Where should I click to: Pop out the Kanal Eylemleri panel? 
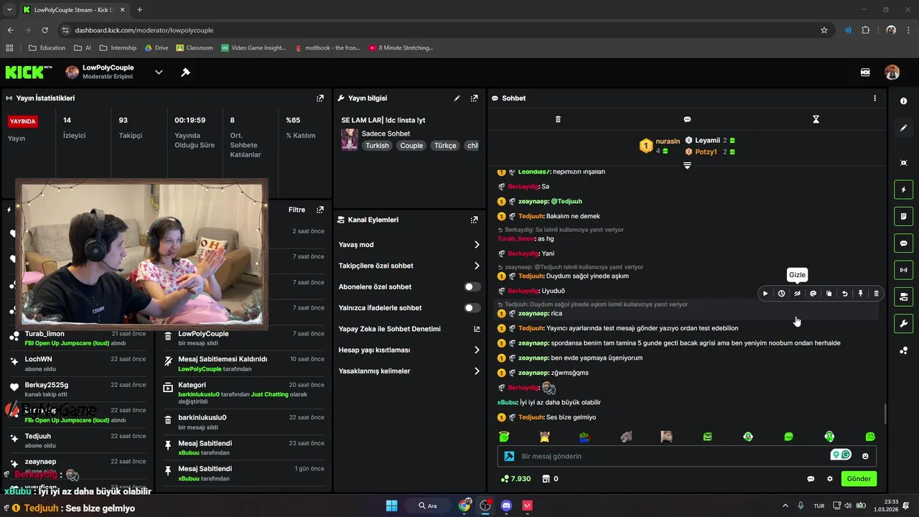tap(474, 220)
